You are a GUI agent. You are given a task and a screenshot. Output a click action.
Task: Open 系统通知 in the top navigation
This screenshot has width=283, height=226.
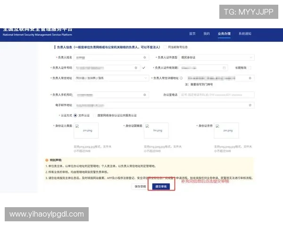[245, 34]
